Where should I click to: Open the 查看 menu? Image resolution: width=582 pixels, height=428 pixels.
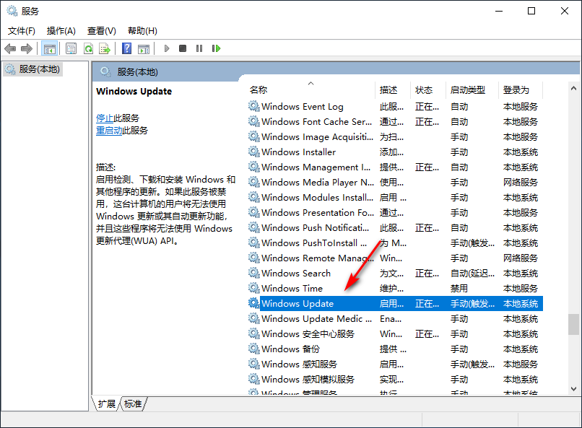100,30
